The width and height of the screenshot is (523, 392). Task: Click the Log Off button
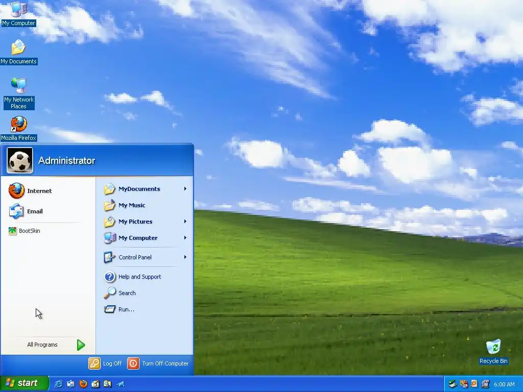click(105, 363)
